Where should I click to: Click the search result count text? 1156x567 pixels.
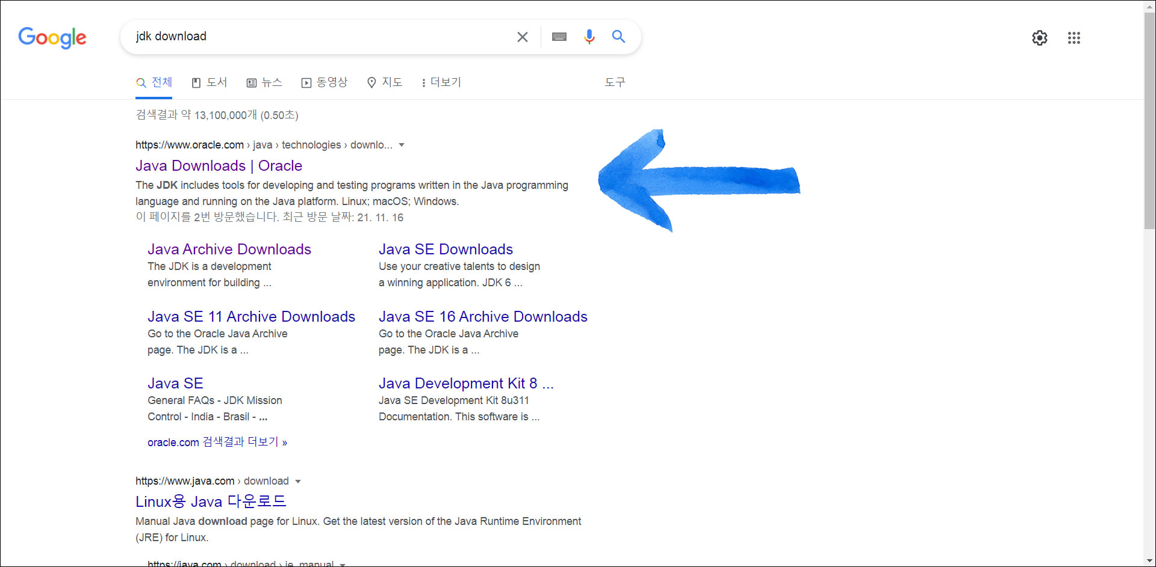(217, 115)
